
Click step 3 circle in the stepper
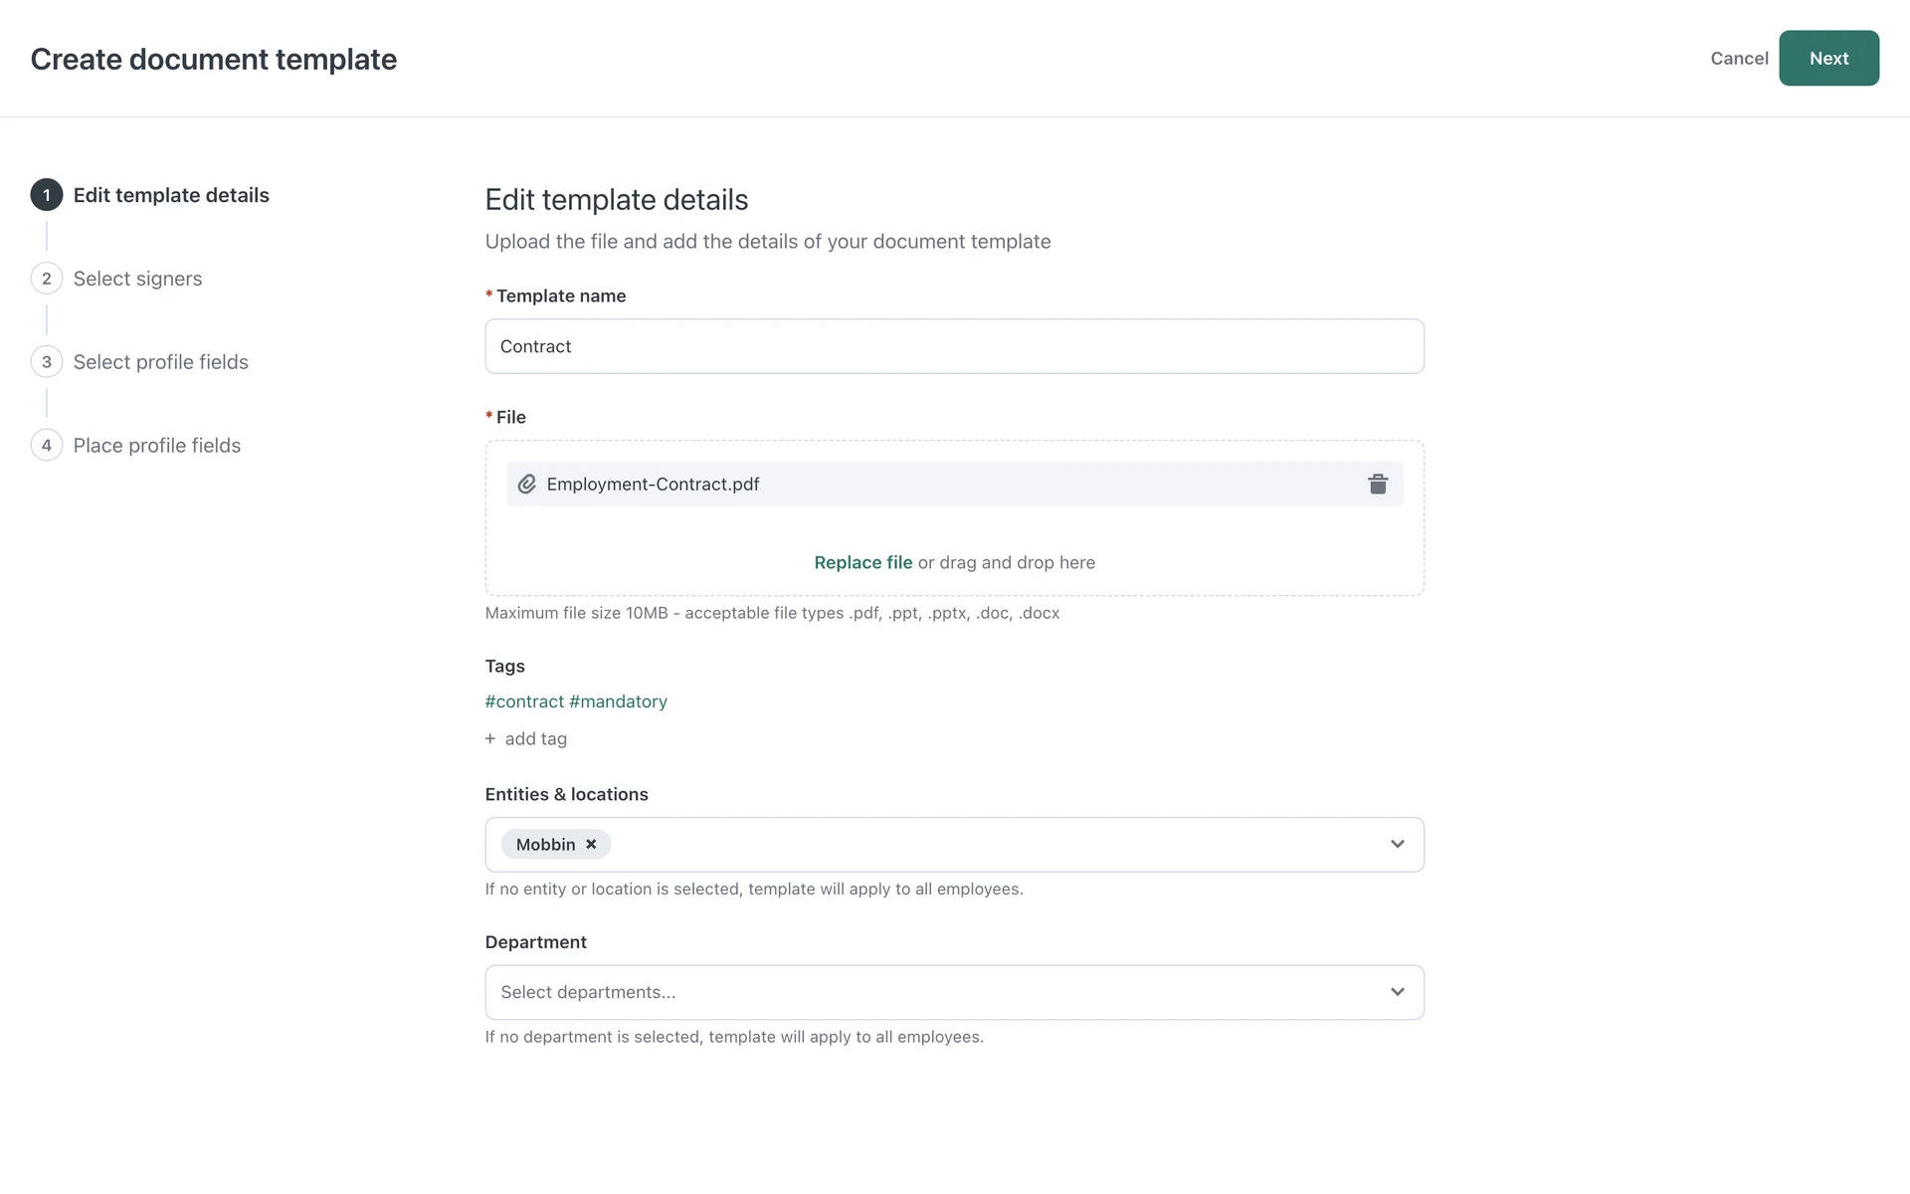[47, 362]
